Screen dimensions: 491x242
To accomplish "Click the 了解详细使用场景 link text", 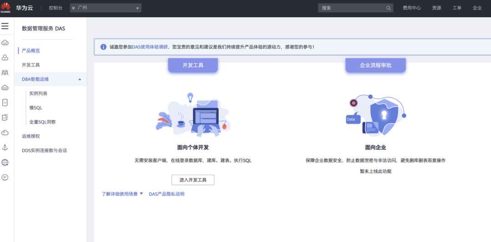I will point(120,194).
